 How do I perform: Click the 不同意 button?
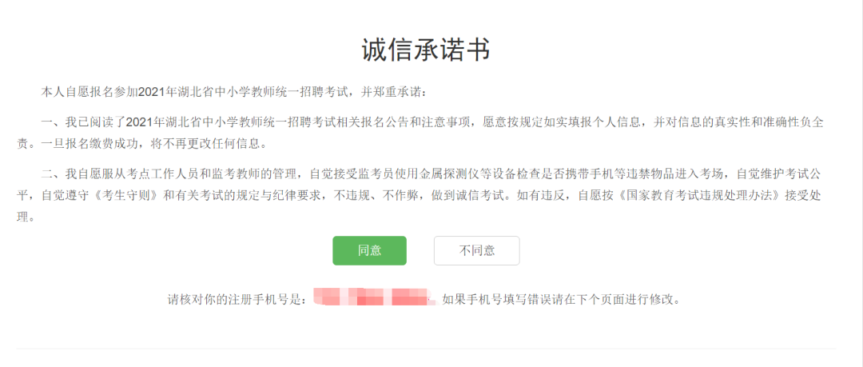476,251
